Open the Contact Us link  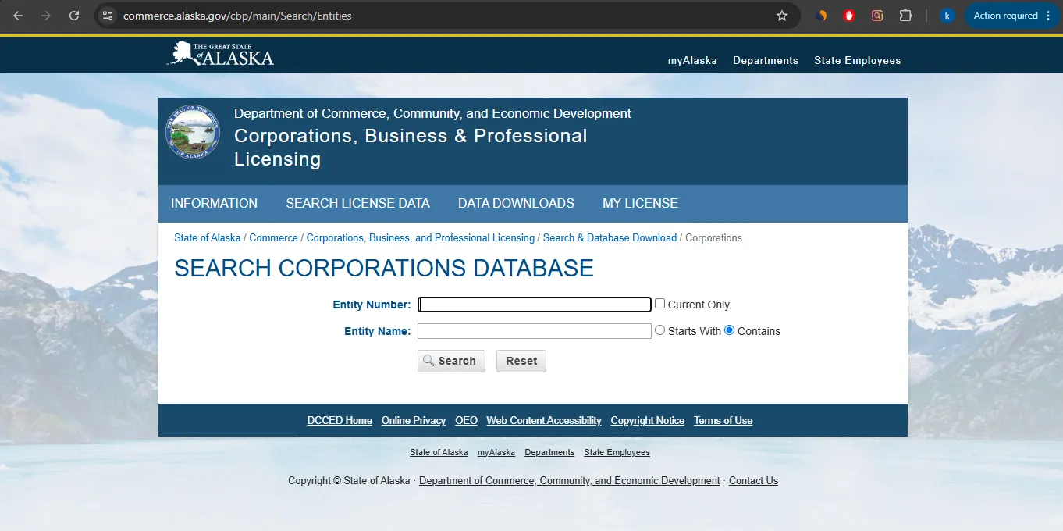click(x=753, y=480)
